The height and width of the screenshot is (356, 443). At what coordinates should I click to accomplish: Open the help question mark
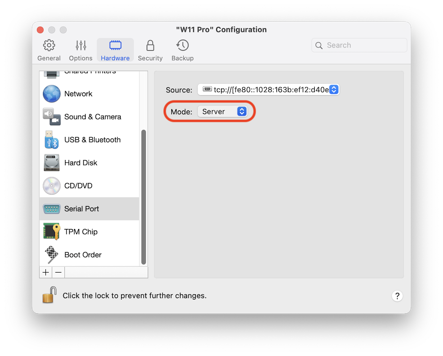click(x=397, y=296)
